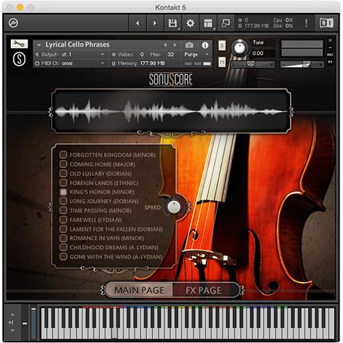Mute the instrument with M button
This screenshot has height=343, width=343.
tap(222, 62)
